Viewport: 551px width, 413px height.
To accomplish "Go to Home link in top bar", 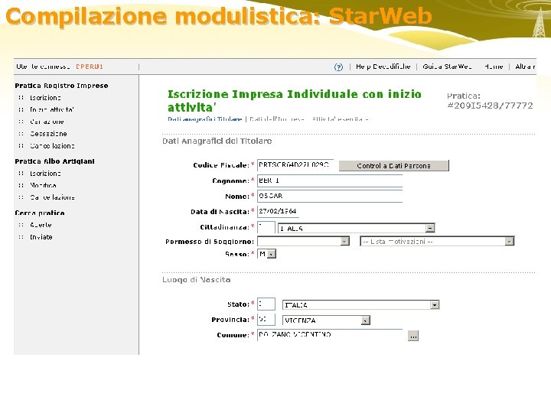I will tap(494, 67).
